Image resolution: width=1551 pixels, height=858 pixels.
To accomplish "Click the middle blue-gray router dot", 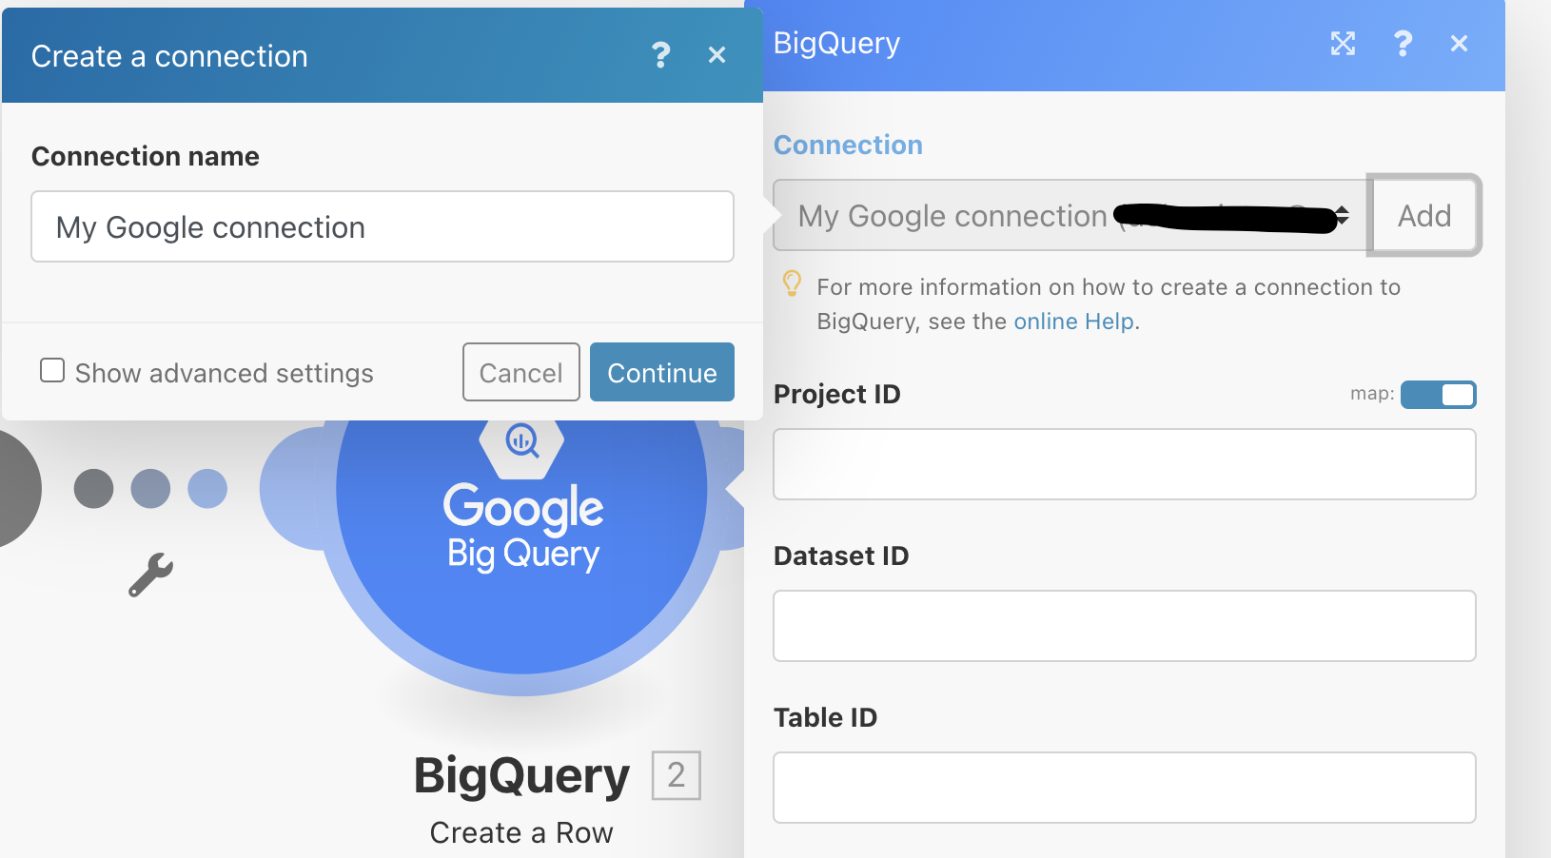I will (150, 489).
